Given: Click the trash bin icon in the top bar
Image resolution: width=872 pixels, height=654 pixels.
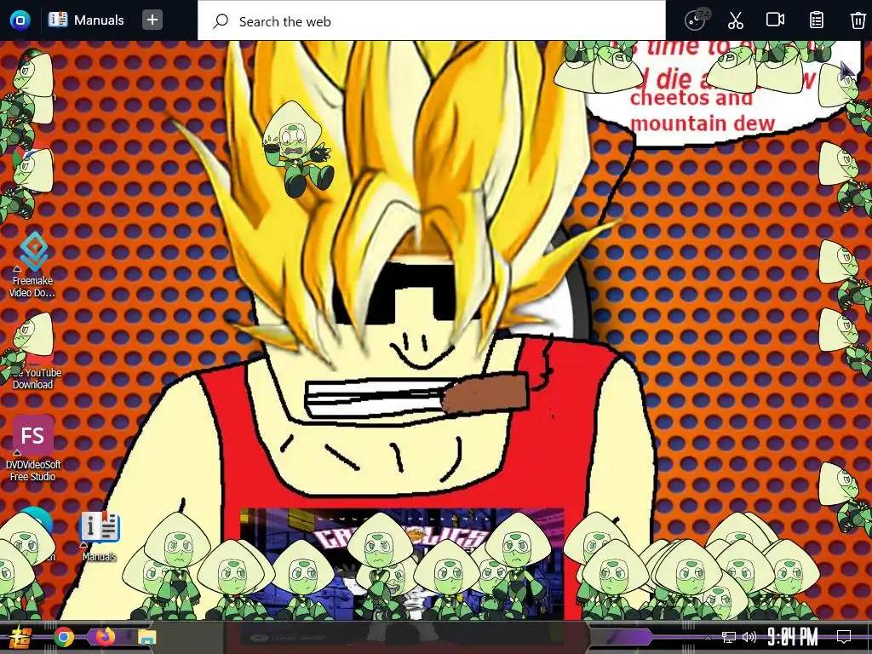Looking at the screenshot, I should (858, 20).
